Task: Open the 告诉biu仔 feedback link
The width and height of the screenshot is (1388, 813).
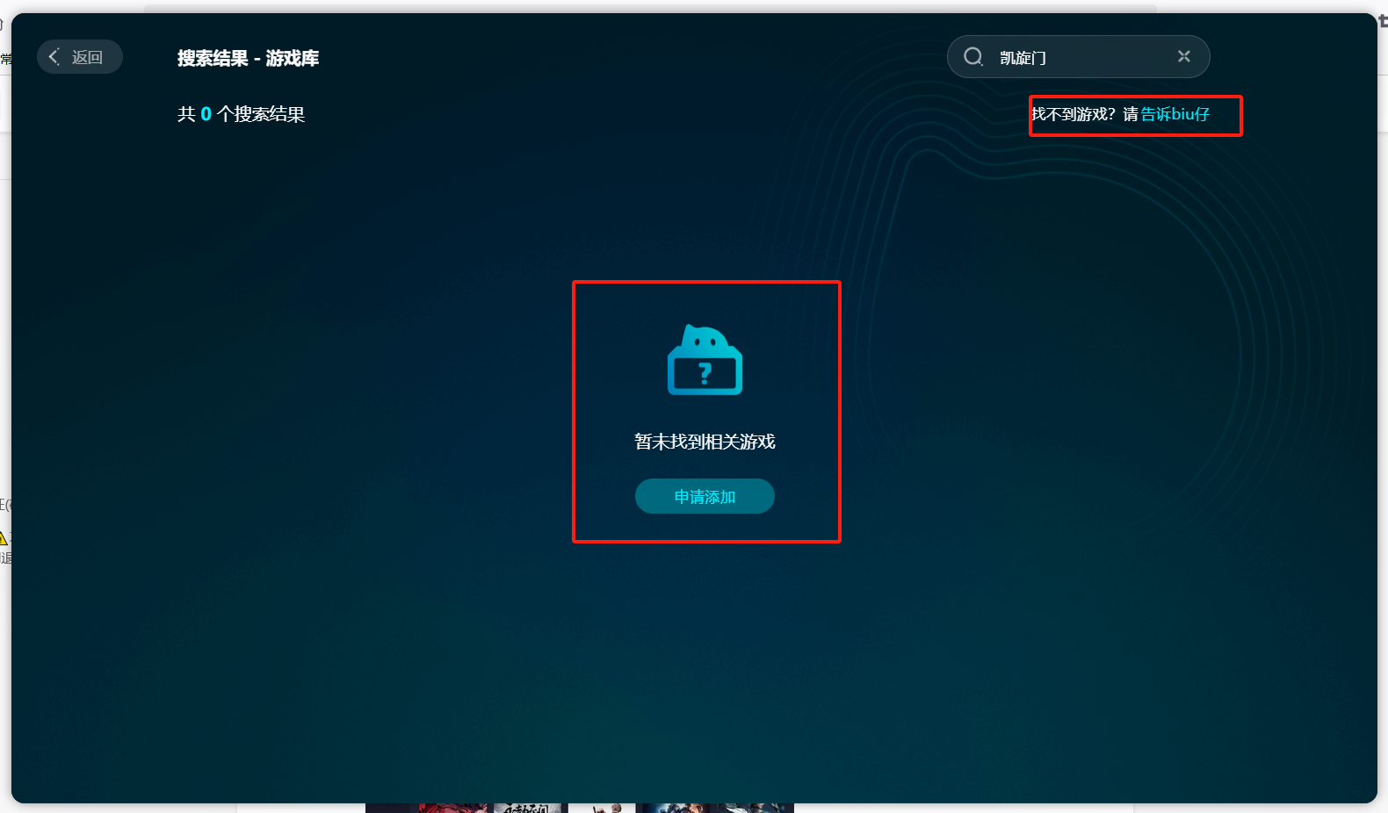Action: point(1175,114)
